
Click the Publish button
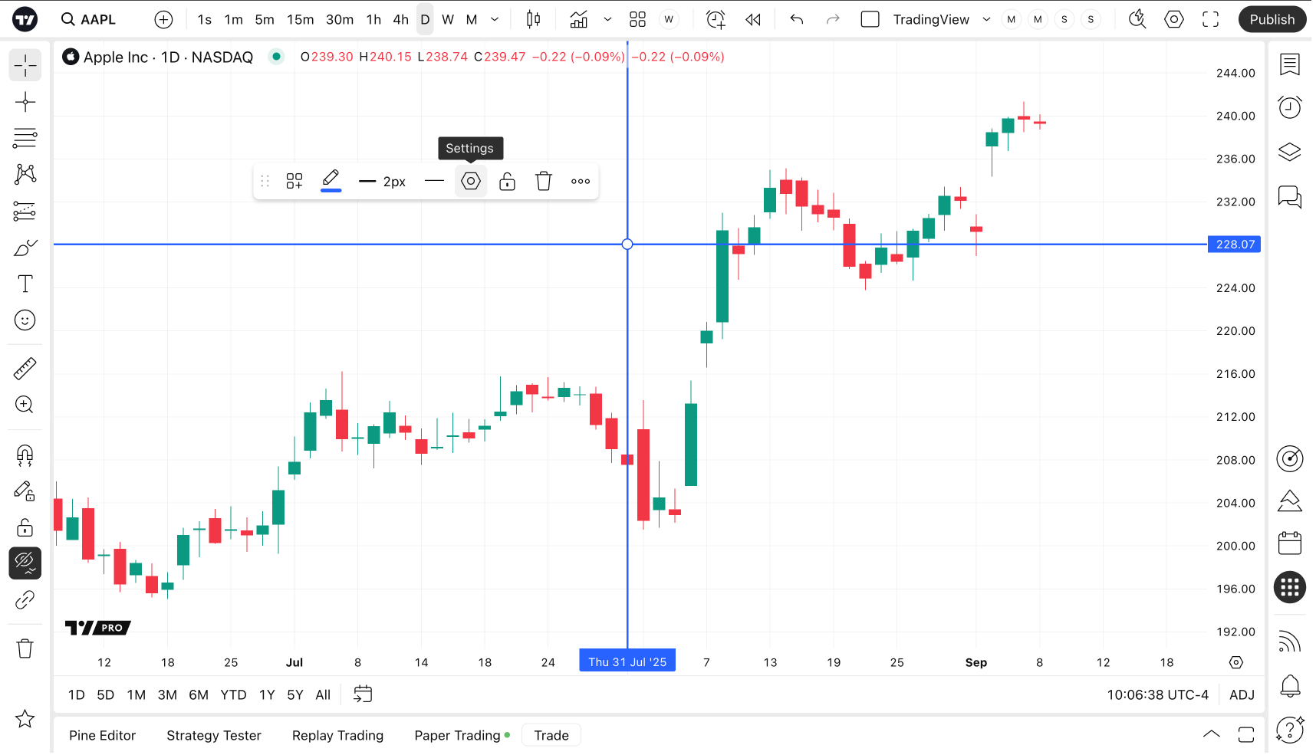1272,20
